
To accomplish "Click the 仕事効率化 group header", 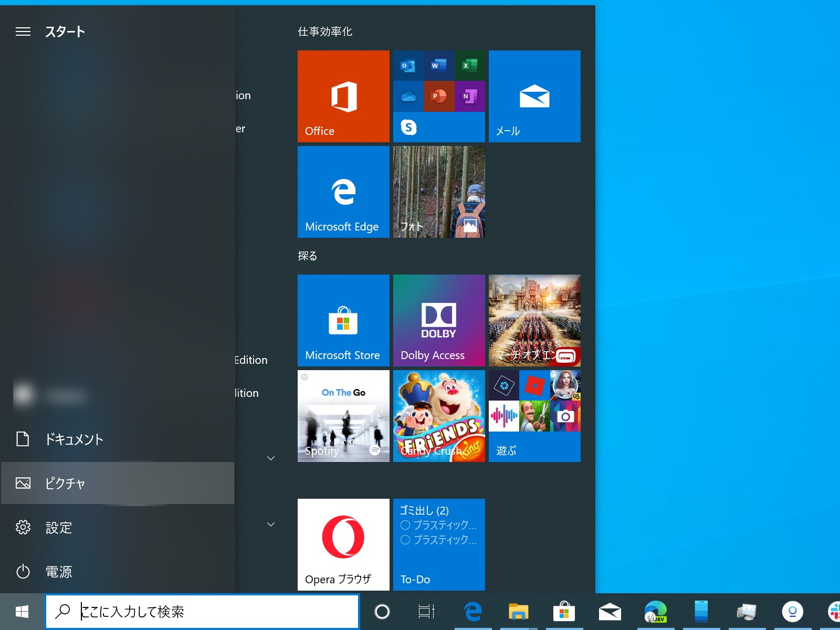I will pos(325,31).
